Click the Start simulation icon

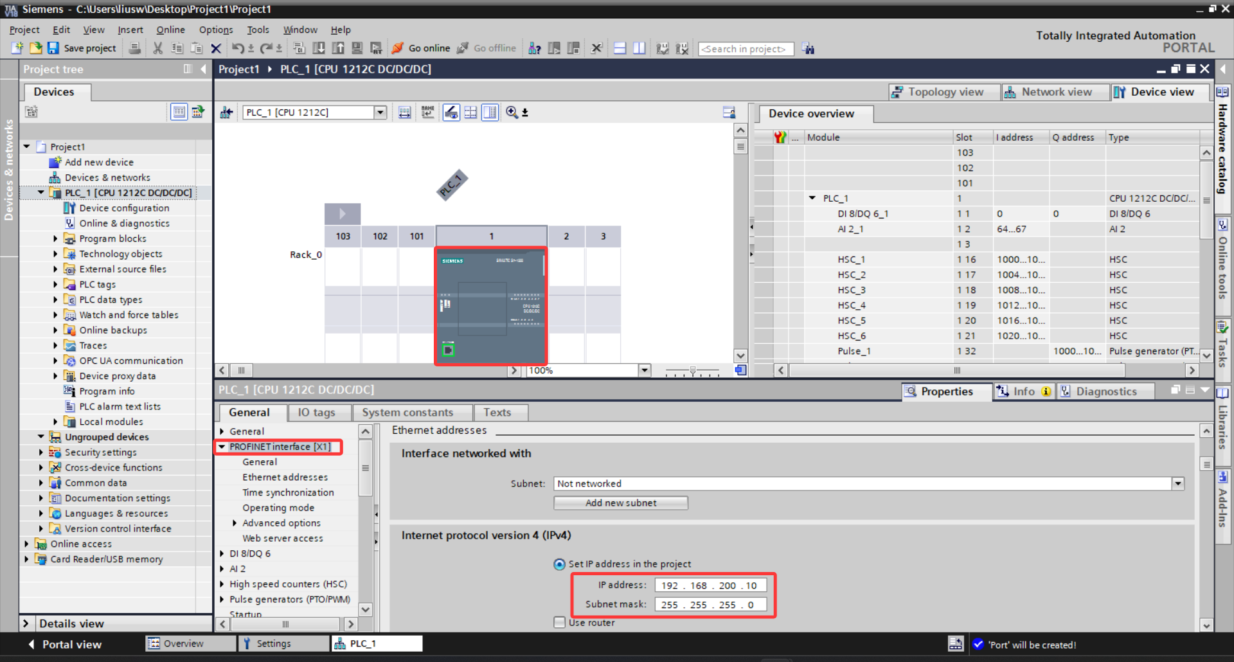357,48
